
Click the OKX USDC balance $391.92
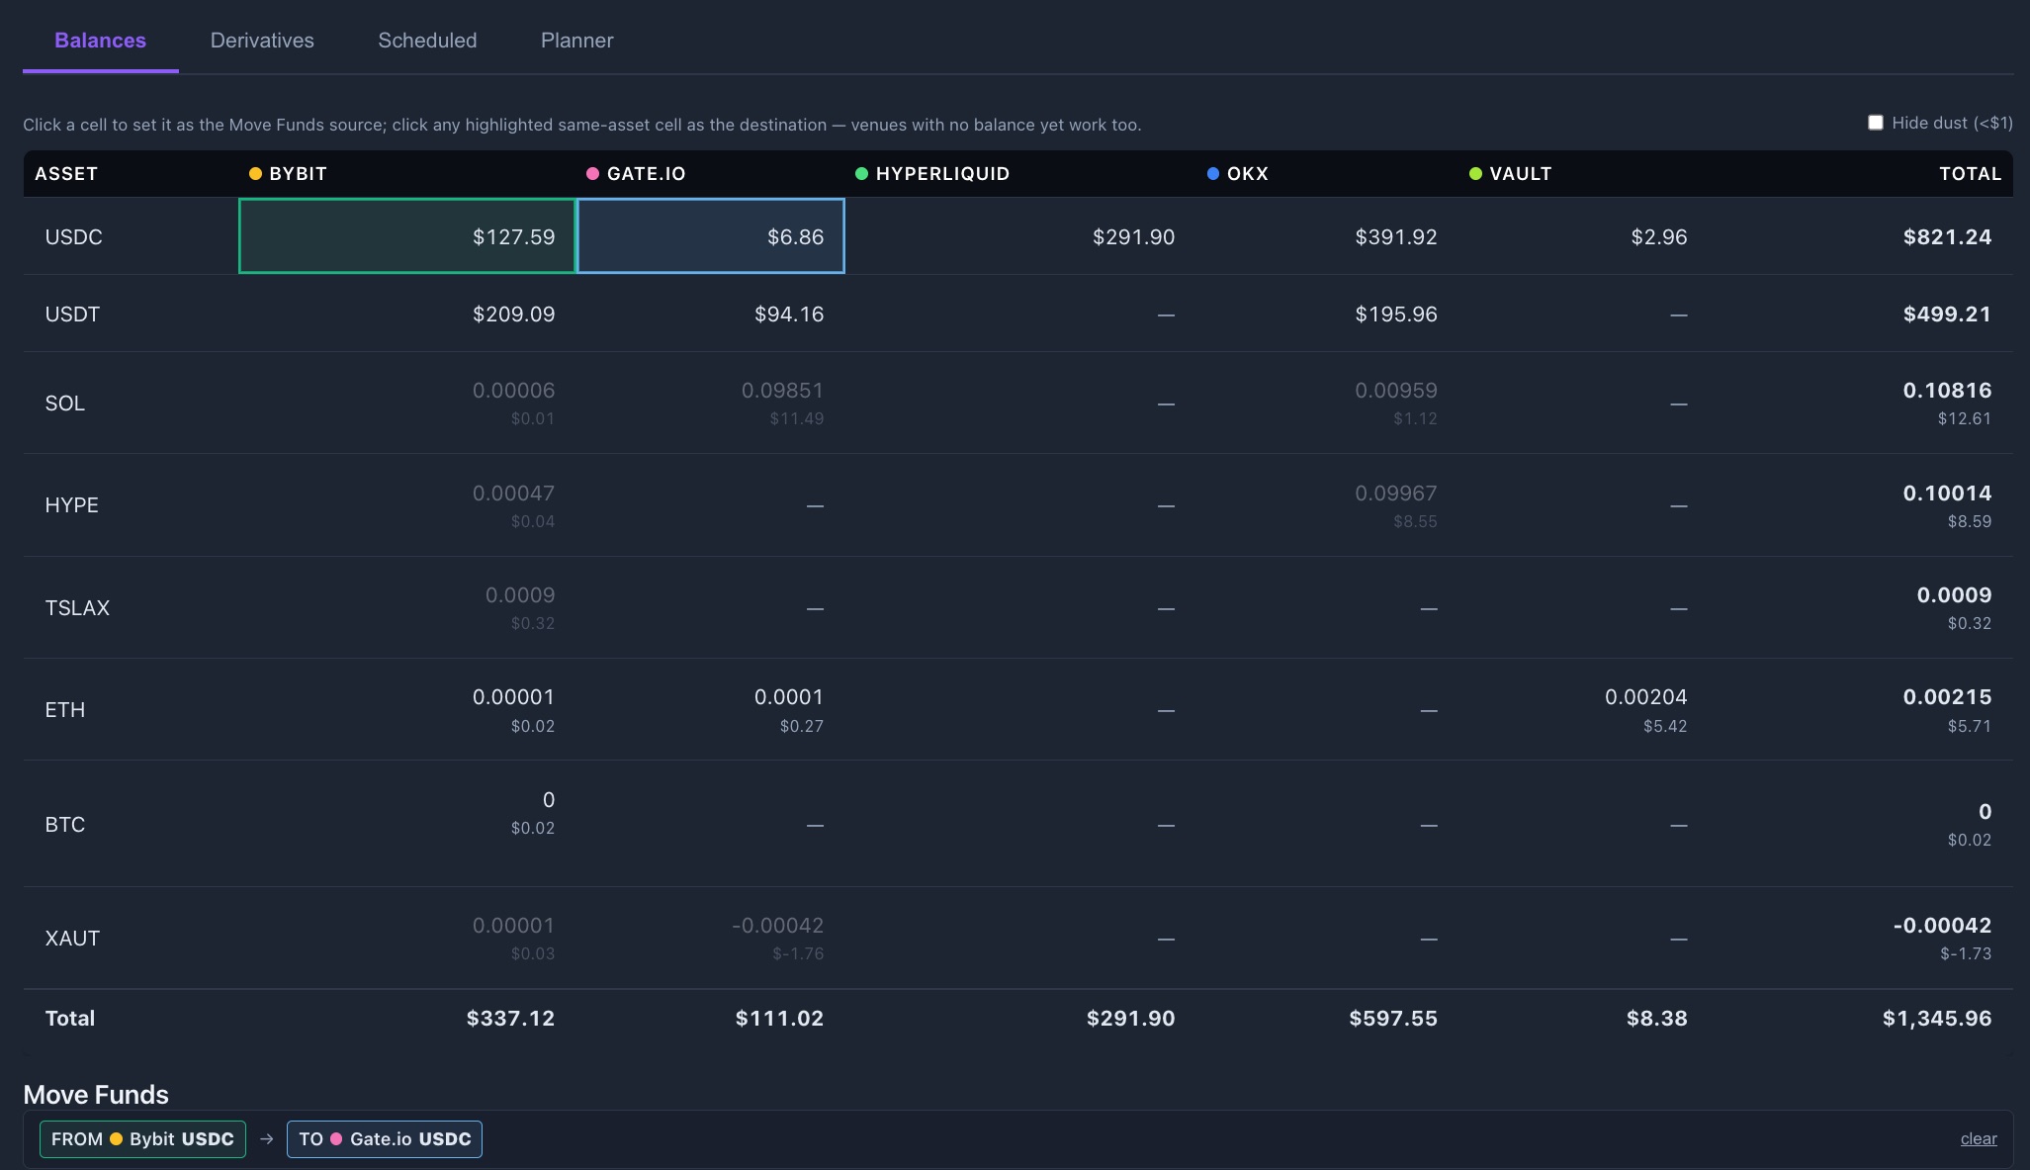pyautogui.click(x=1395, y=237)
